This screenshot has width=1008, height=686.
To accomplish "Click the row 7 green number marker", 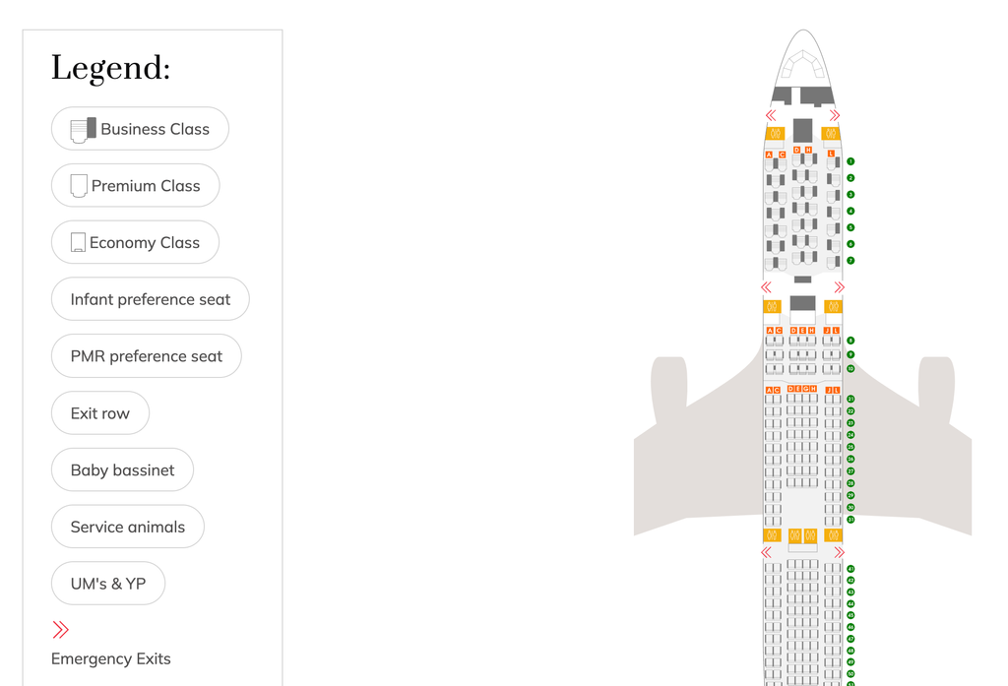I will pyautogui.click(x=850, y=261).
